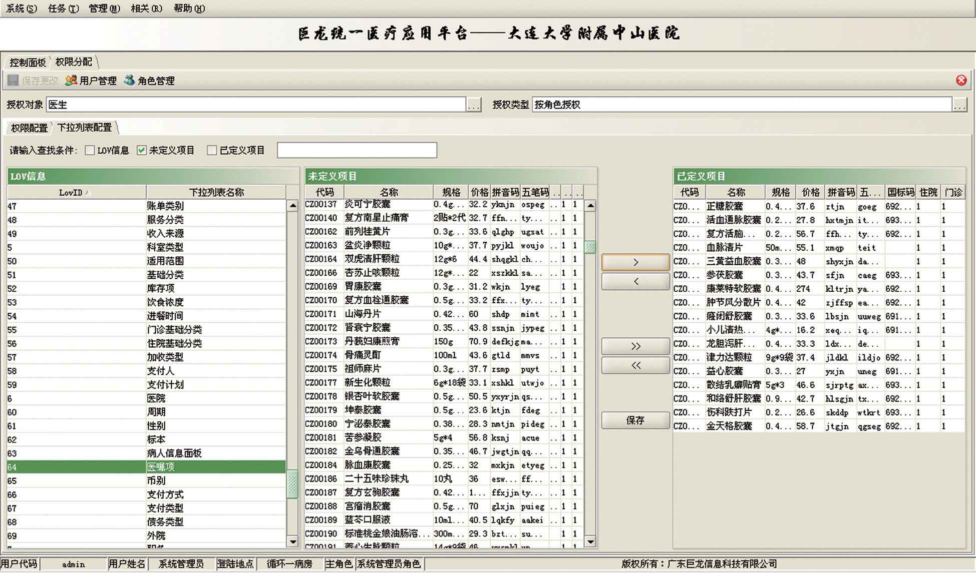Viewport: 976px width, 573px height.
Task: Click the 授权对象 input field containing 医生
Action: [x=256, y=105]
